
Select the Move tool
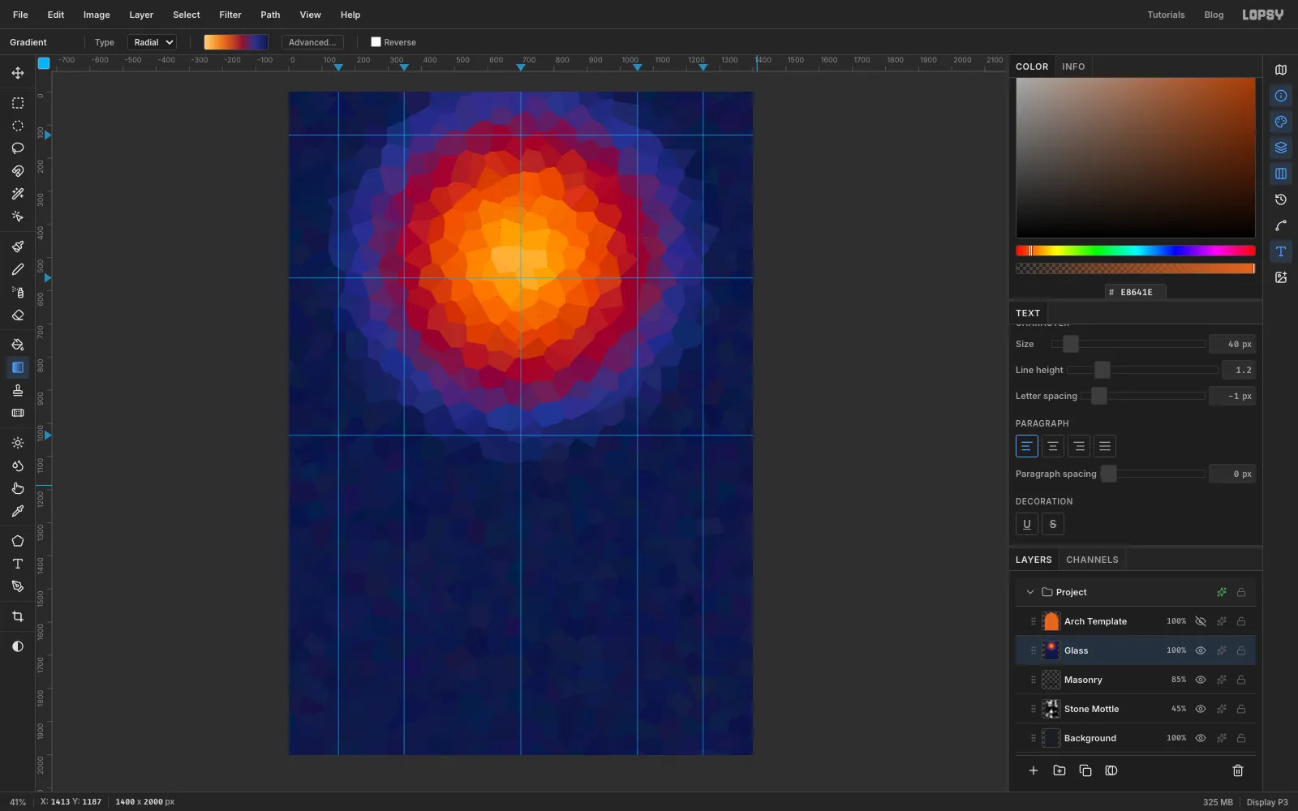coord(17,73)
